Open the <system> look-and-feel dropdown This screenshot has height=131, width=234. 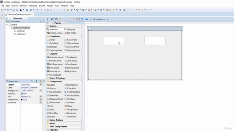pos(107,19)
